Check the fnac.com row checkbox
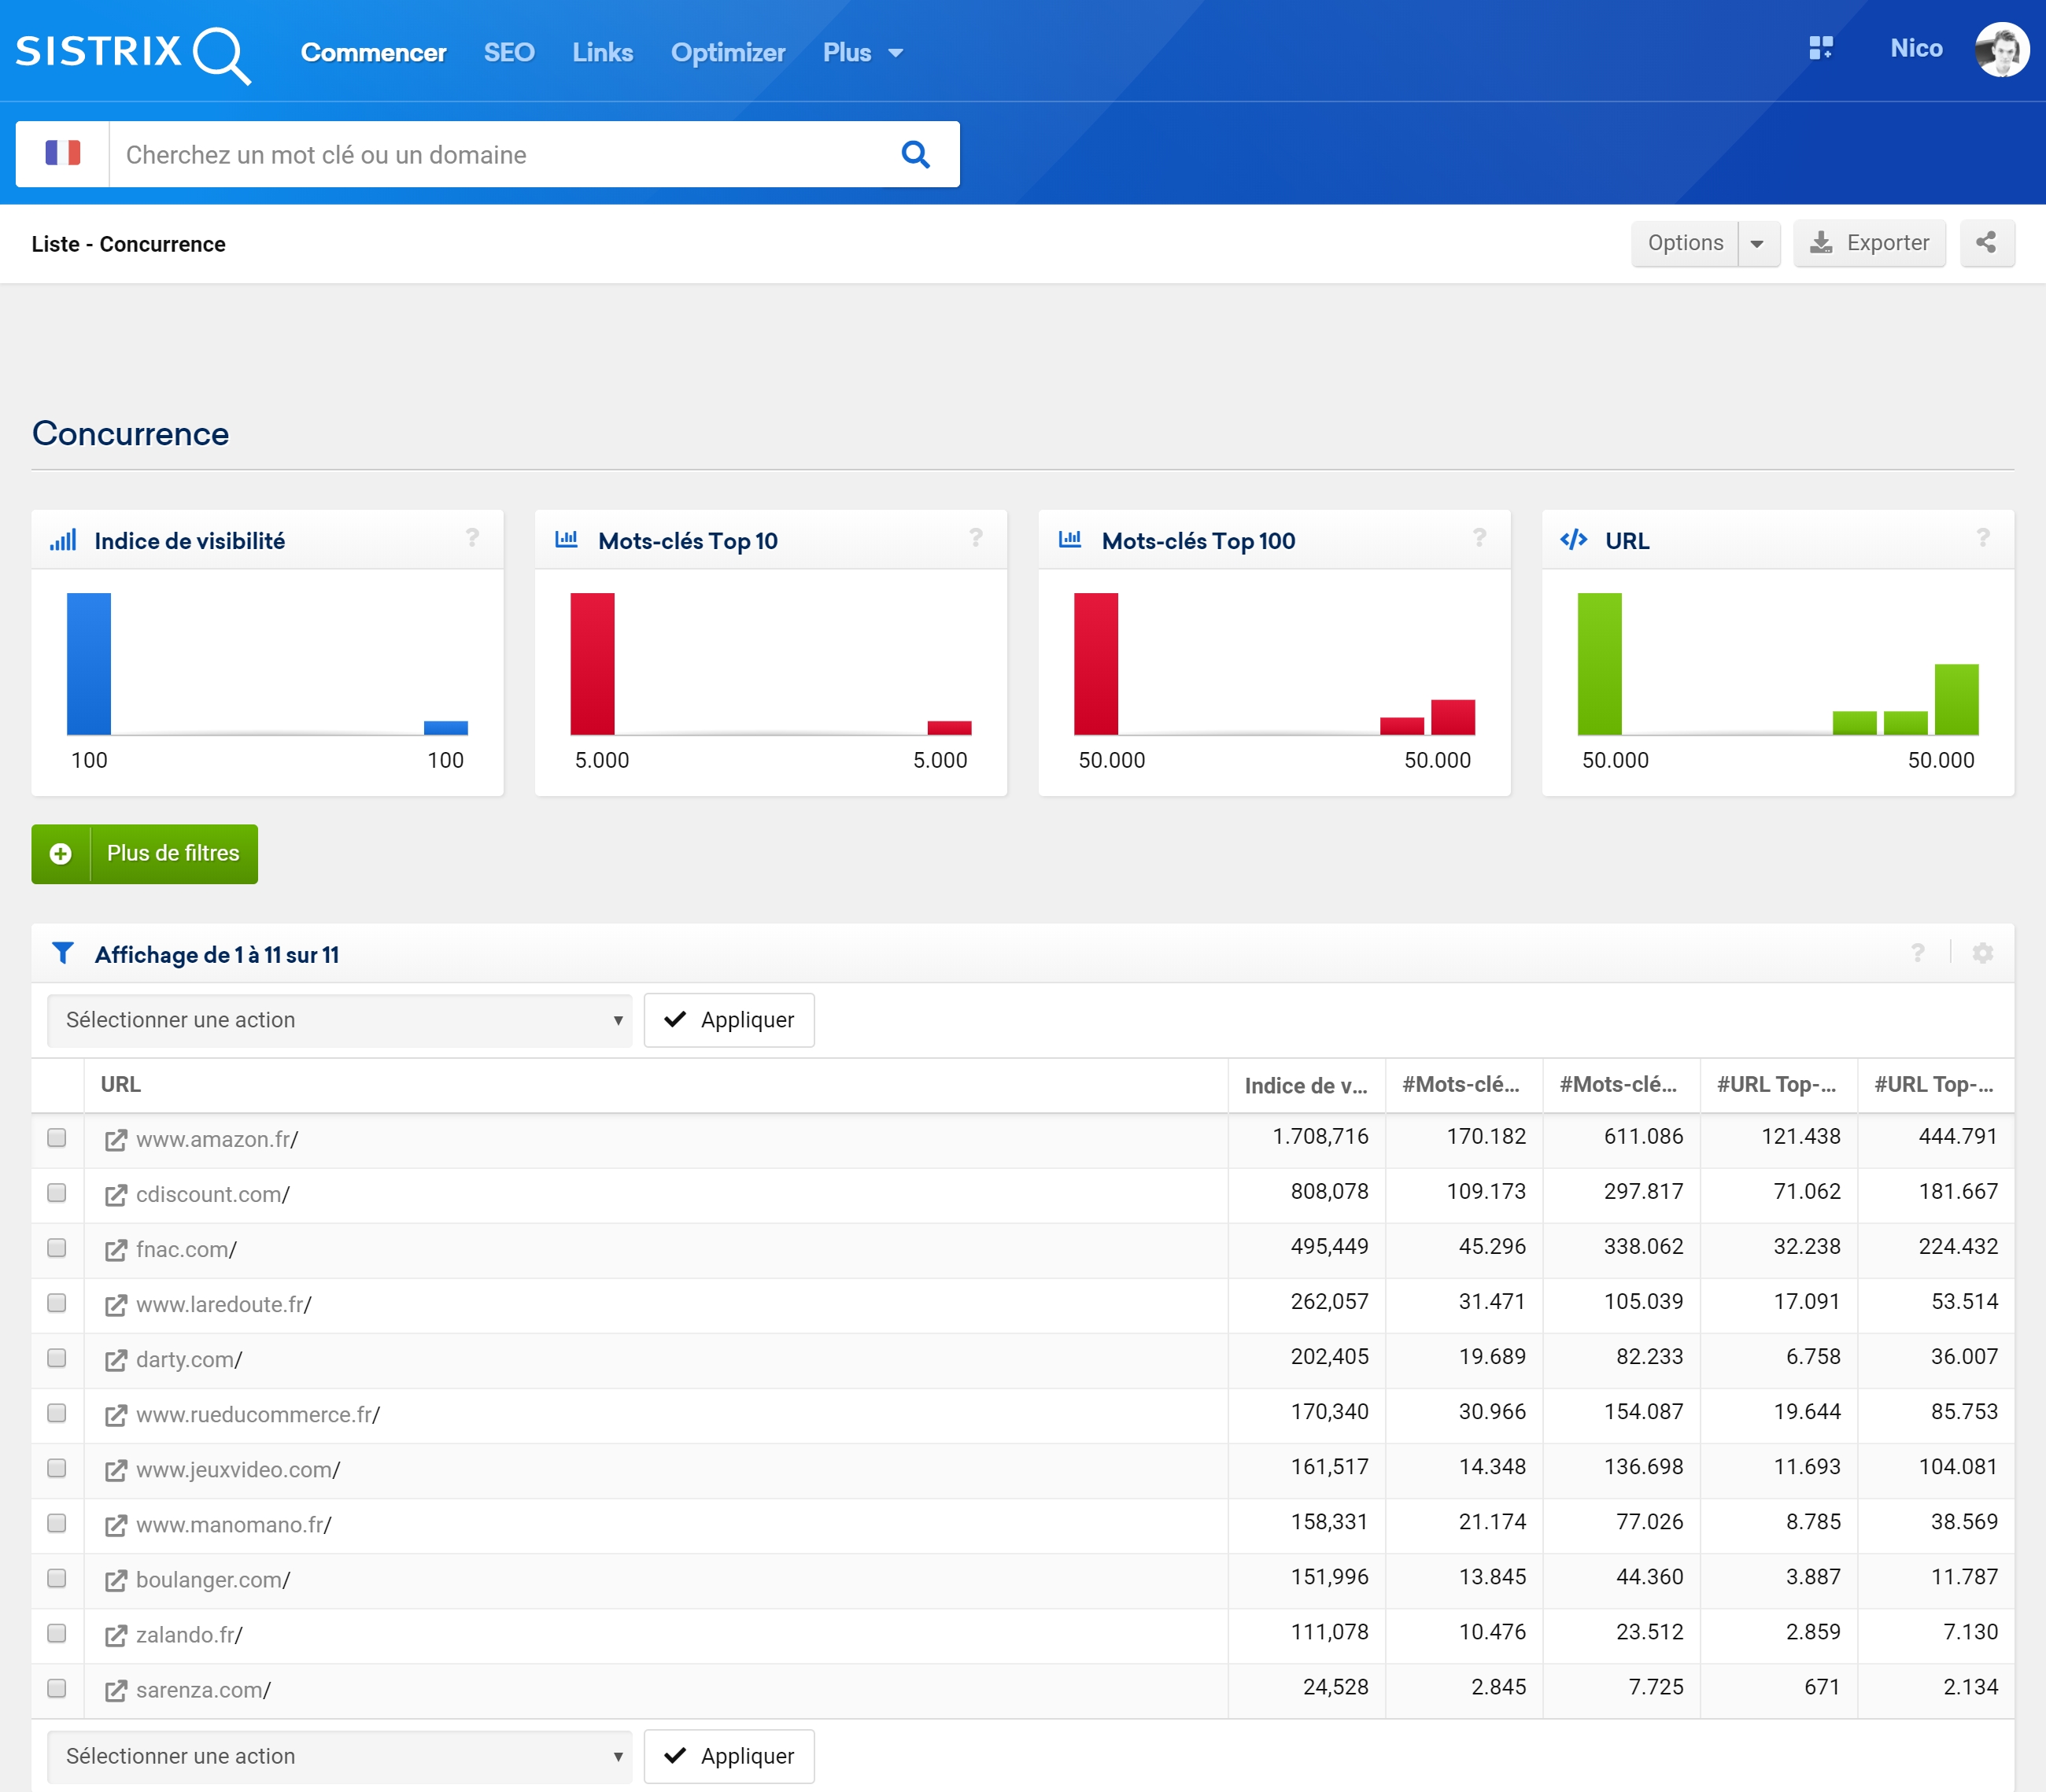Image resolution: width=2046 pixels, height=1792 pixels. pos(57,1248)
